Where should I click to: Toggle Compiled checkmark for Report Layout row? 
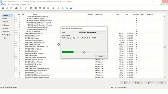coord(136,73)
